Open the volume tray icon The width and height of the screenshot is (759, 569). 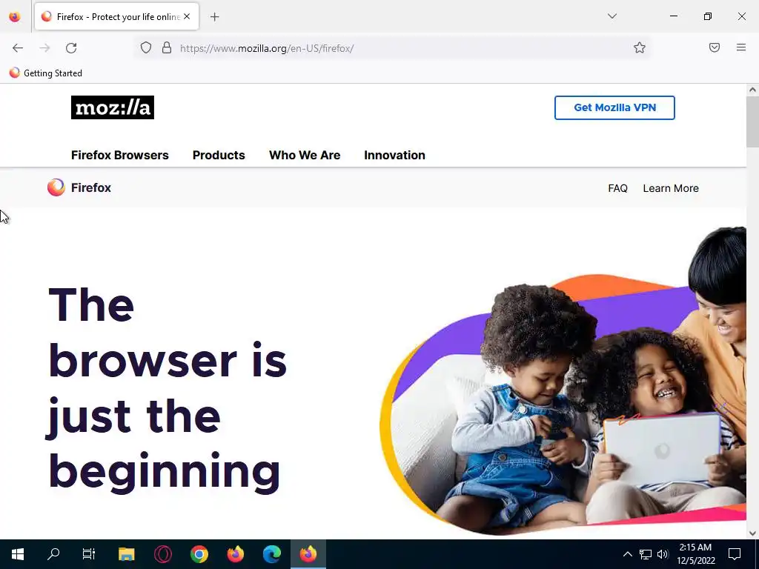click(663, 554)
